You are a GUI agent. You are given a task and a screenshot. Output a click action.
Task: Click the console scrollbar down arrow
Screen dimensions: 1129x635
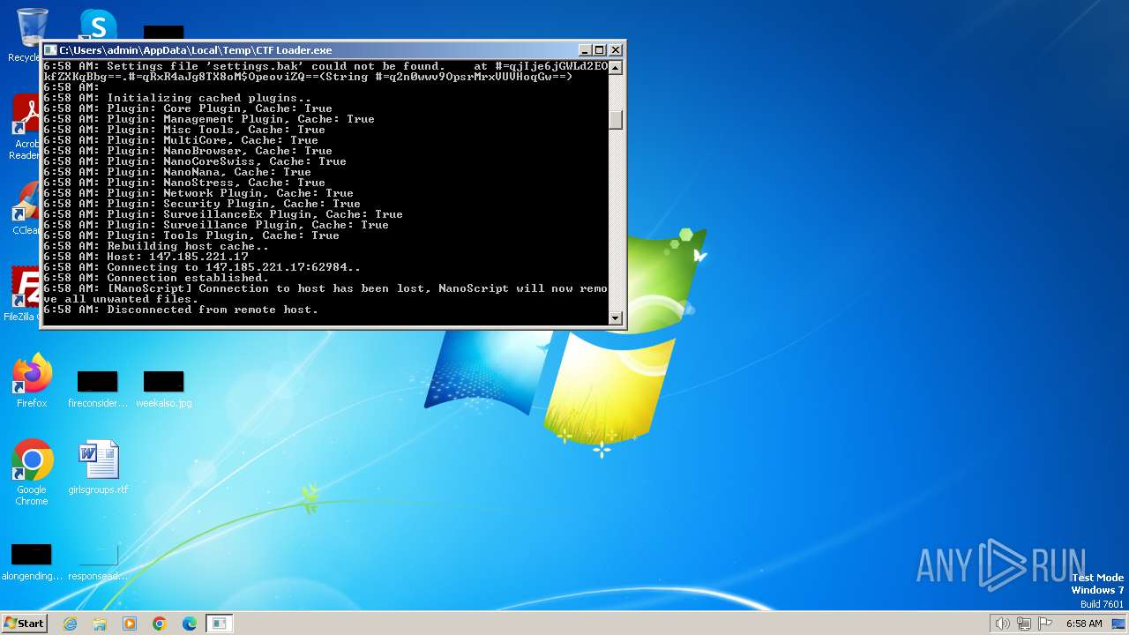click(x=616, y=317)
